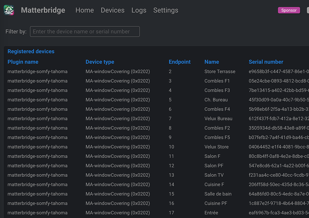Open the Home page
Screen dimensions: 309x218
pos(85,10)
